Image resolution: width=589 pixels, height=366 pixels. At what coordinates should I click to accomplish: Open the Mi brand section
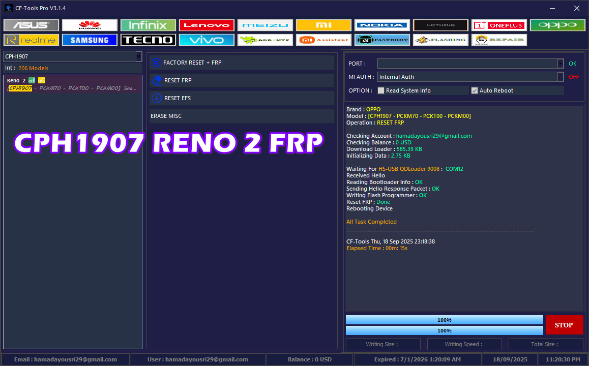coord(324,25)
